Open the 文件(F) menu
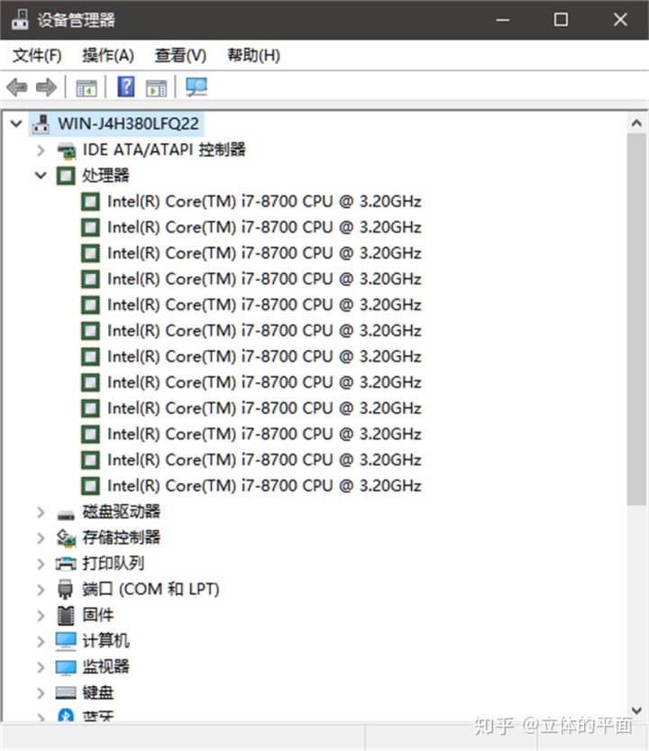649x751 pixels. click(37, 56)
